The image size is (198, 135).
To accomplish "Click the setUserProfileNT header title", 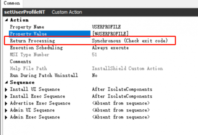I will point(26,12).
